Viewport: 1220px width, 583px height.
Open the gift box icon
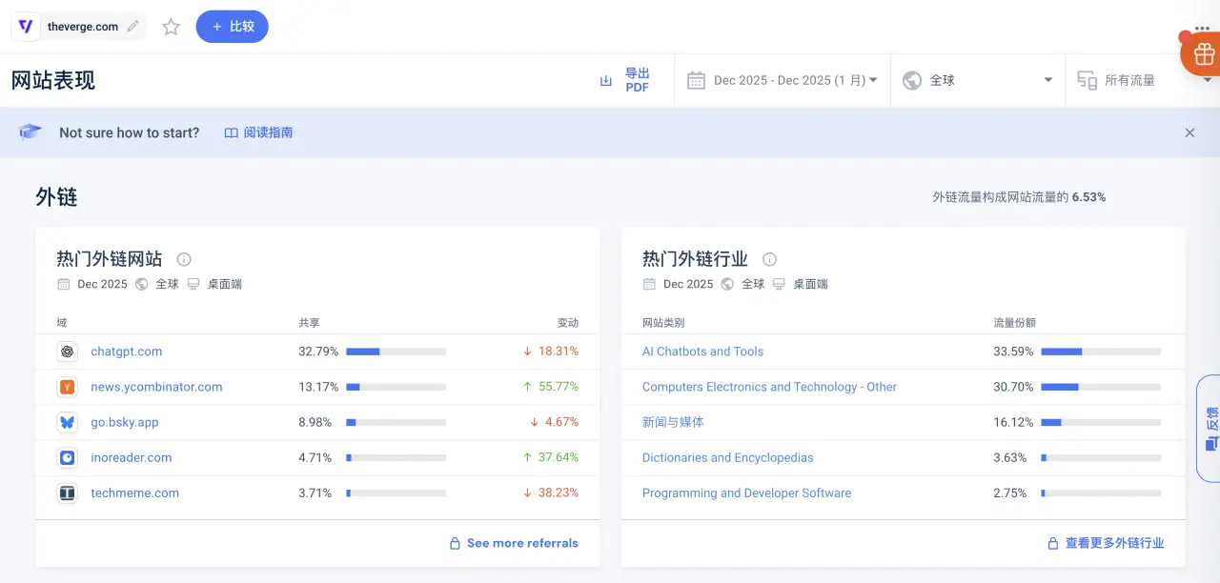[1203, 53]
